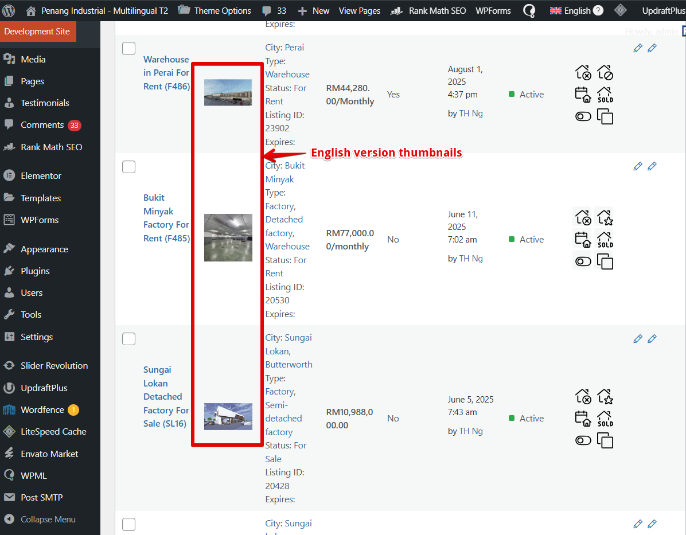686x535 pixels.
Task: Select the Bukit Minyak Factory row checkbox
Action: coord(129,167)
